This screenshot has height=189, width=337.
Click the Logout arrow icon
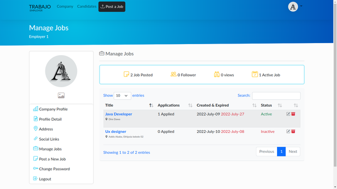pyautogui.click(x=35, y=178)
